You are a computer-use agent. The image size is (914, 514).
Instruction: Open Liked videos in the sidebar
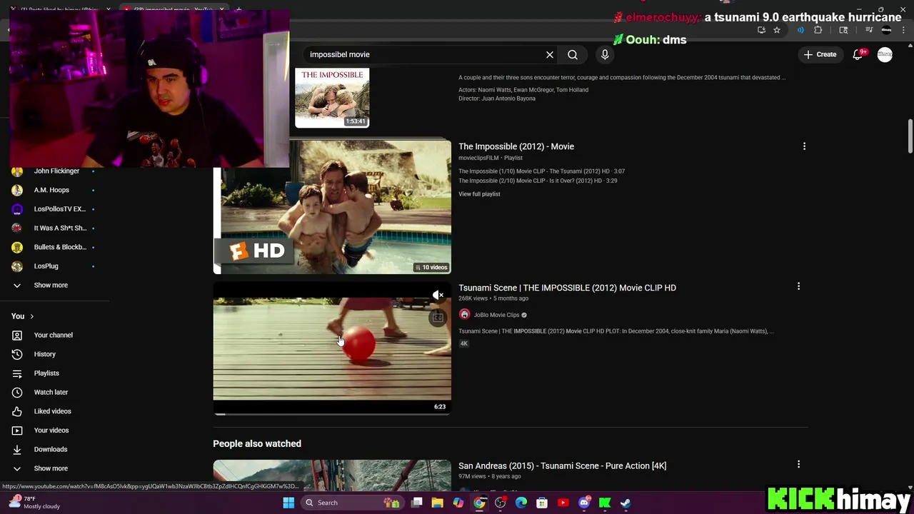(52, 411)
